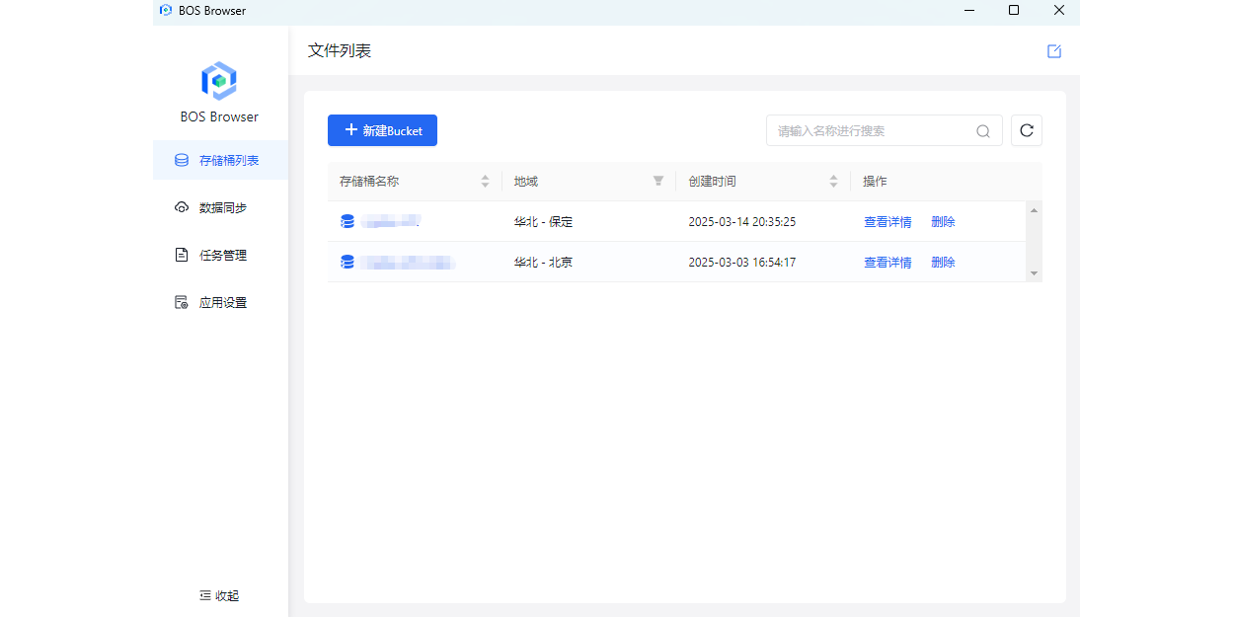
Task: Click the edit icon at top right
Action: (1053, 51)
